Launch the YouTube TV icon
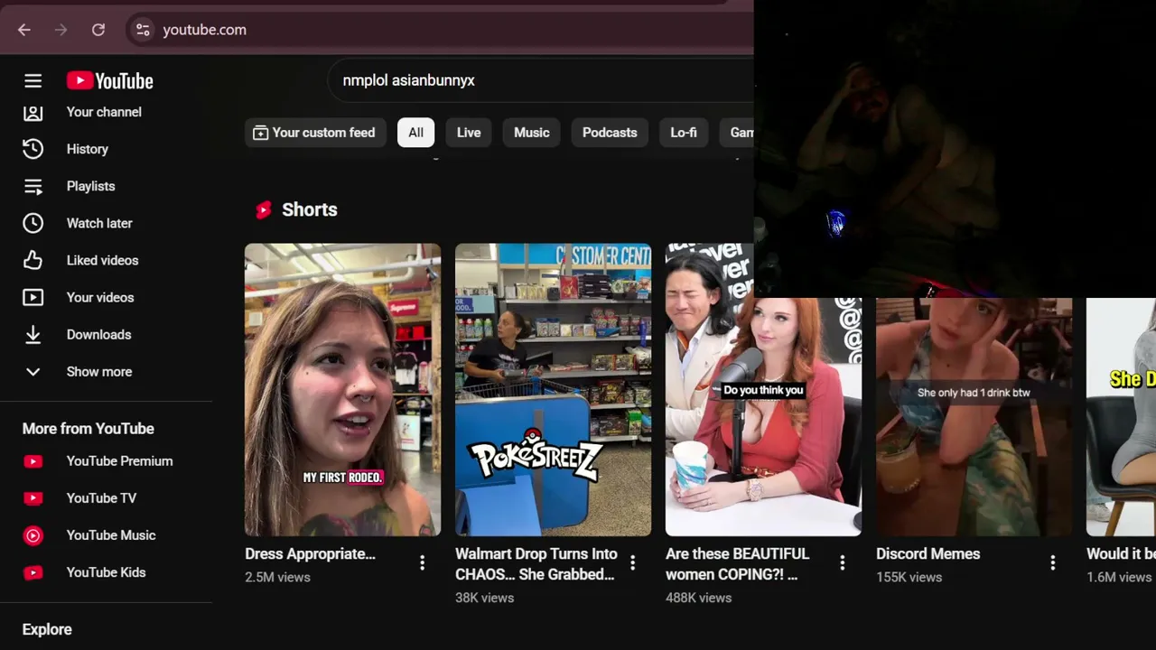Image resolution: width=1156 pixels, height=650 pixels. 33,498
